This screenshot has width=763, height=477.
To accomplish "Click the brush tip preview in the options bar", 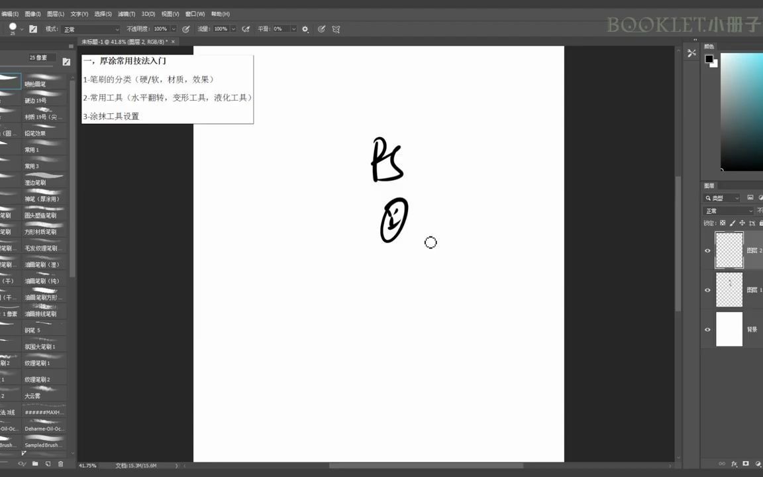I will click(13, 28).
